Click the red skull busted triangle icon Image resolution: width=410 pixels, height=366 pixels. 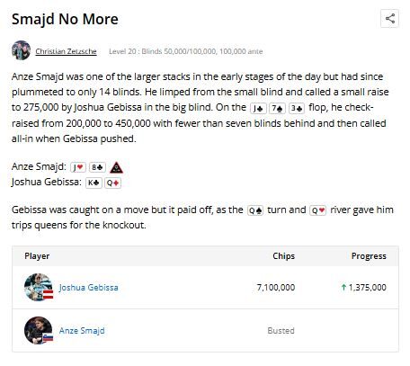pos(116,167)
